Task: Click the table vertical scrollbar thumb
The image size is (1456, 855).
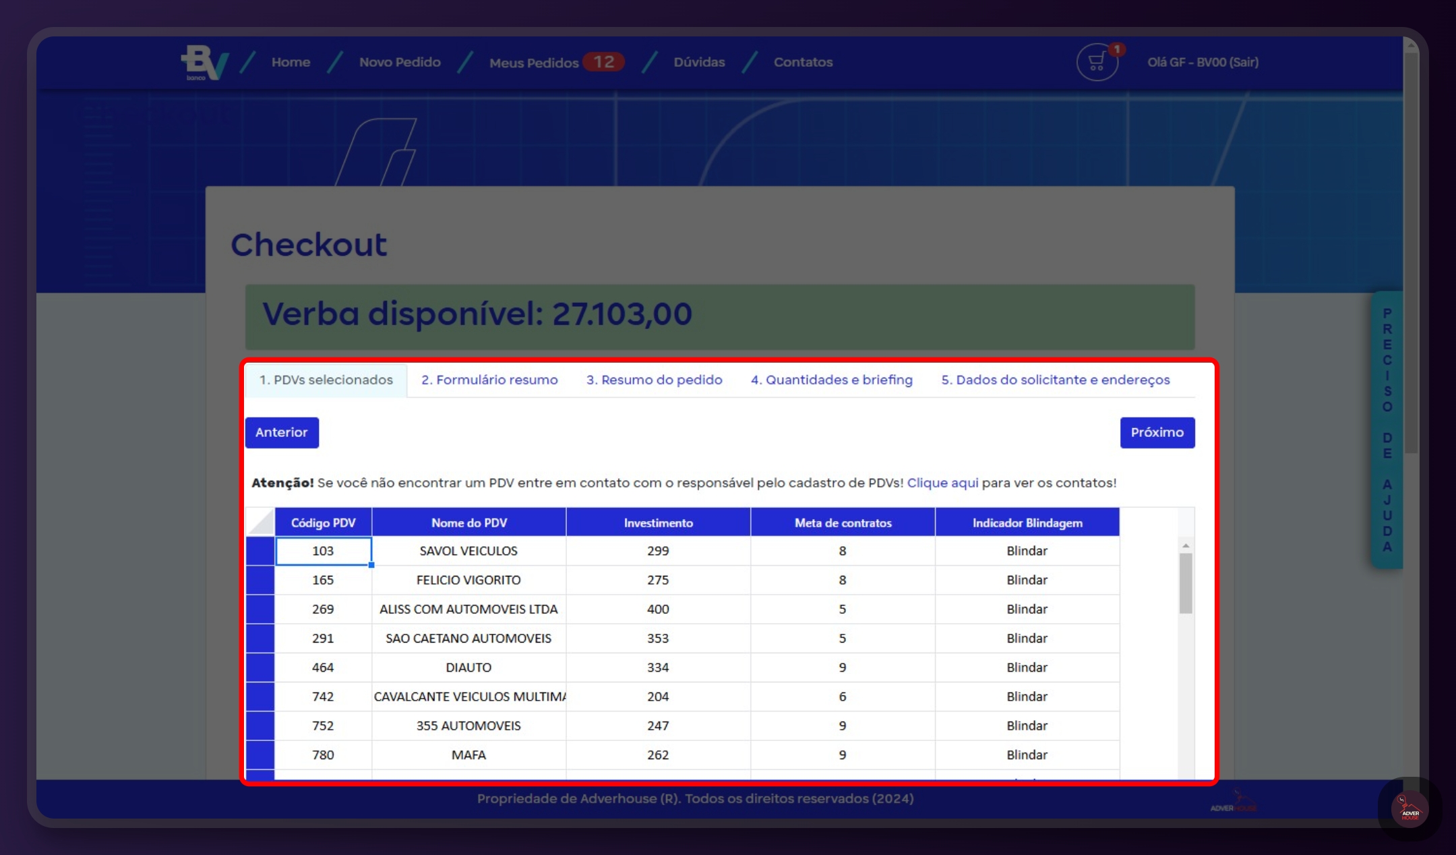Action: pyautogui.click(x=1186, y=583)
